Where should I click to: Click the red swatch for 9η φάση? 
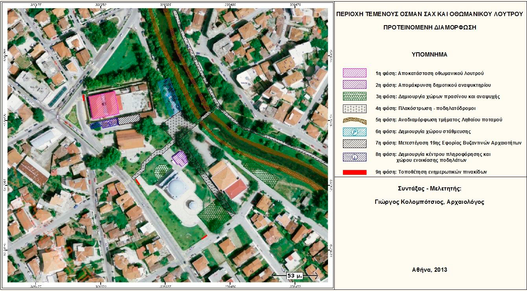click(x=354, y=172)
